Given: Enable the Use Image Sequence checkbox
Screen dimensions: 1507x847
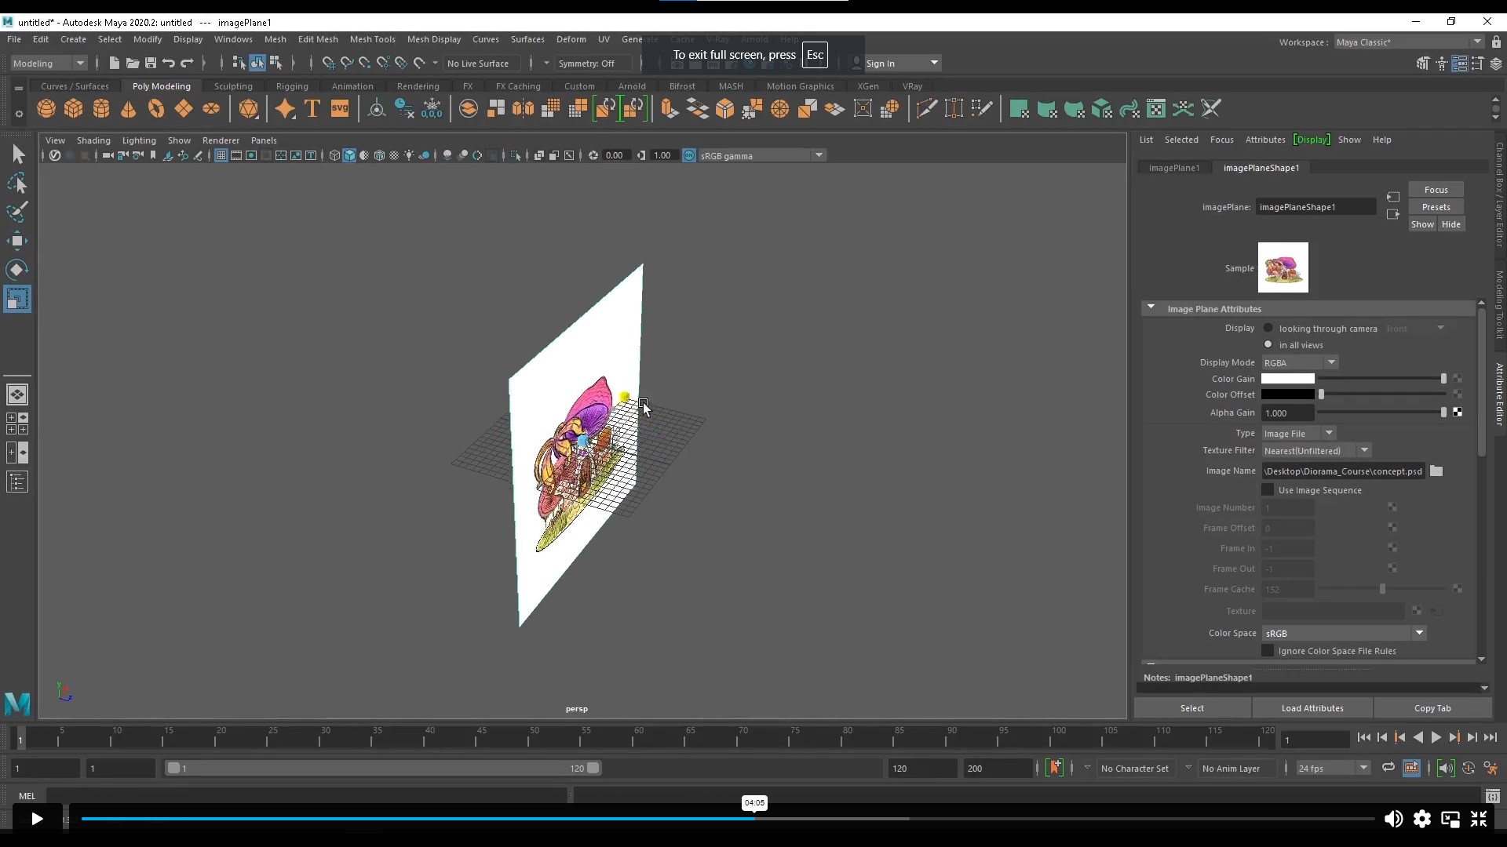Looking at the screenshot, I should click(1269, 490).
